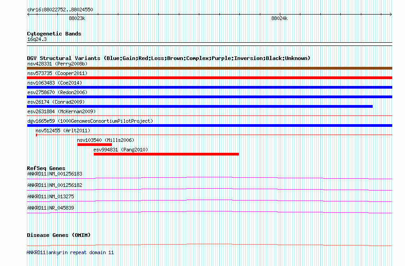Open transcript ANKRD11|NM_001256183
The image size is (405, 266).
(55, 174)
